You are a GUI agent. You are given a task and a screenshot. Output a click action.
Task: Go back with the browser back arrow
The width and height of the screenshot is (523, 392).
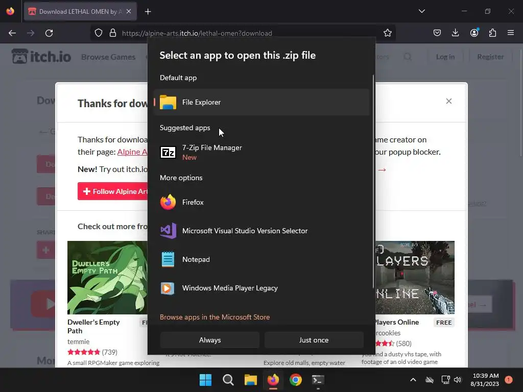click(12, 33)
